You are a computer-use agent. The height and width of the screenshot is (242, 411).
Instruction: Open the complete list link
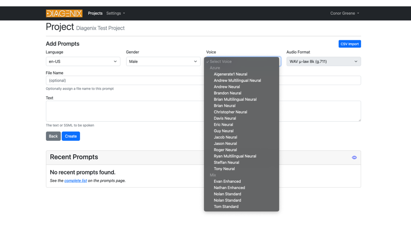[75, 181]
